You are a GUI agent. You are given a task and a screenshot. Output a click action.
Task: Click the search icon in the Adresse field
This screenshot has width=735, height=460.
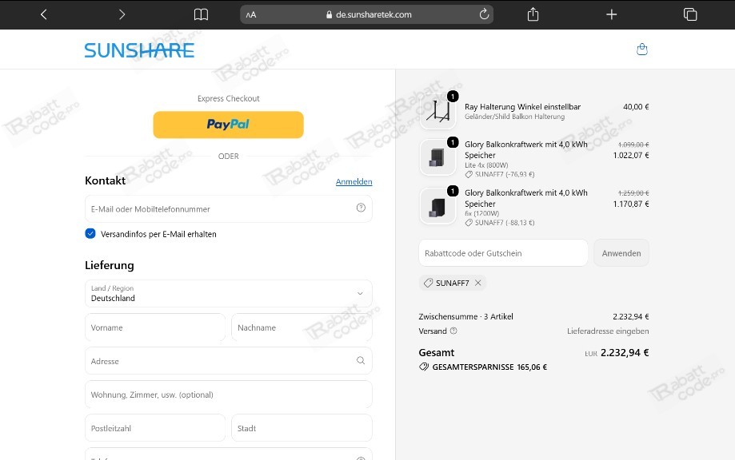click(361, 360)
